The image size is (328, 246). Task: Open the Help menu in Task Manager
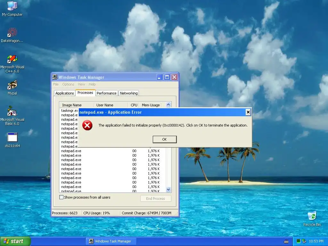[92, 84]
